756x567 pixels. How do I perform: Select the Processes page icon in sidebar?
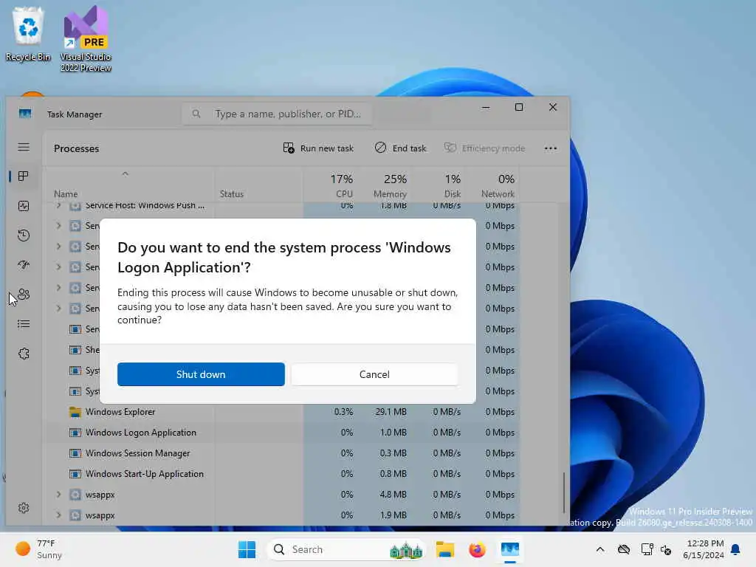tap(23, 176)
